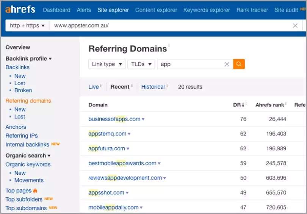Open the Content explorer menu
This screenshot has width=307, height=214.
pos(156,10)
